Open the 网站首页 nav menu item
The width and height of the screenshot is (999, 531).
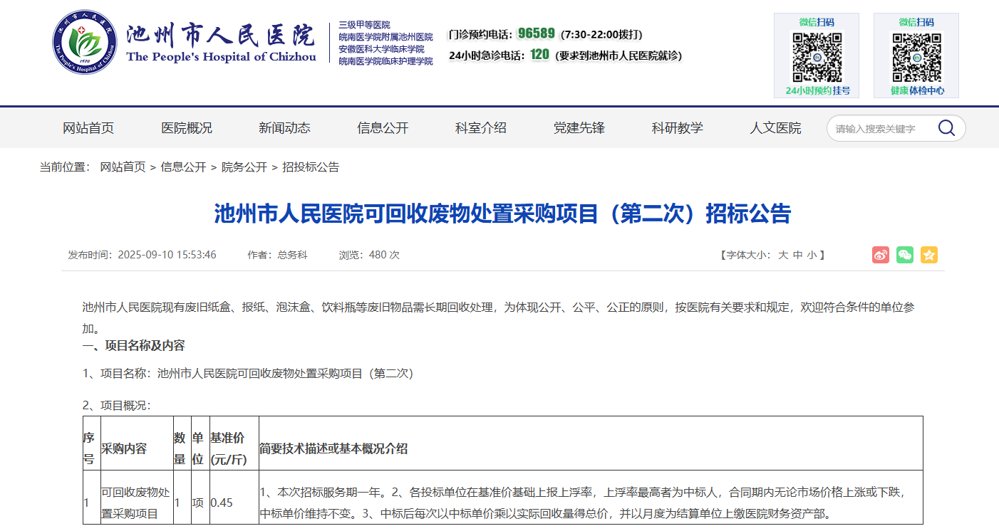88,128
